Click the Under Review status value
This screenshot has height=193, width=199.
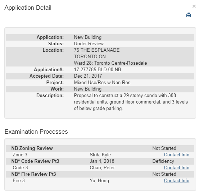tap(89, 43)
